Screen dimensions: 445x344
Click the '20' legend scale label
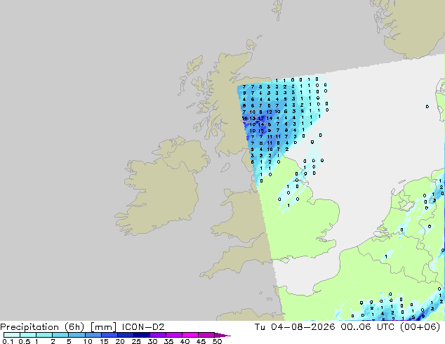(x=120, y=341)
